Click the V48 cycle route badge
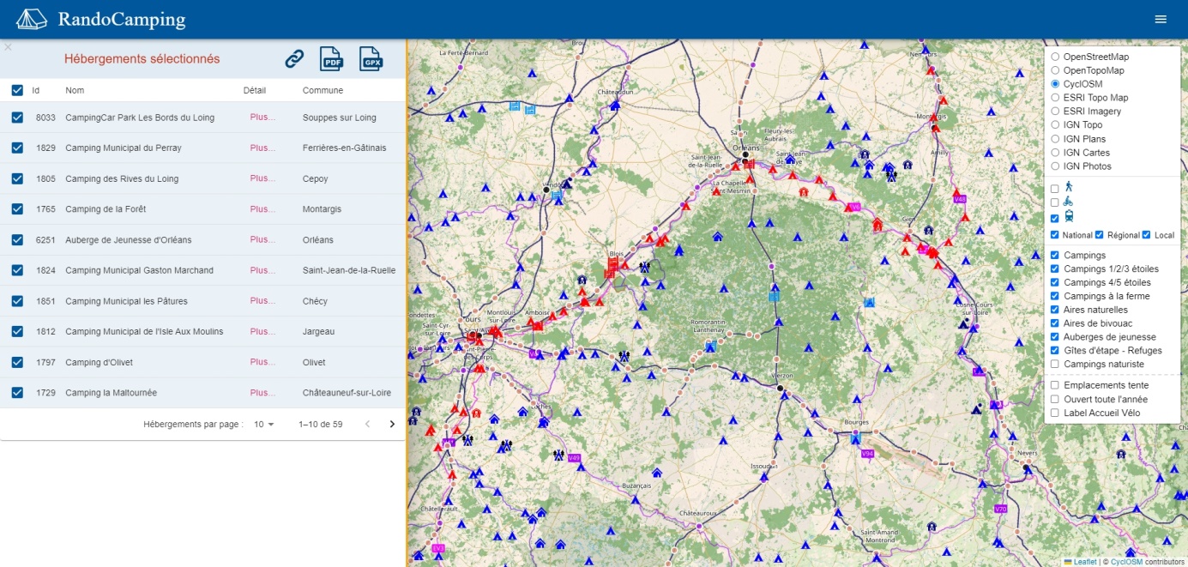Image resolution: width=1188 pixels, height=567 pixels. pos(960,199)
